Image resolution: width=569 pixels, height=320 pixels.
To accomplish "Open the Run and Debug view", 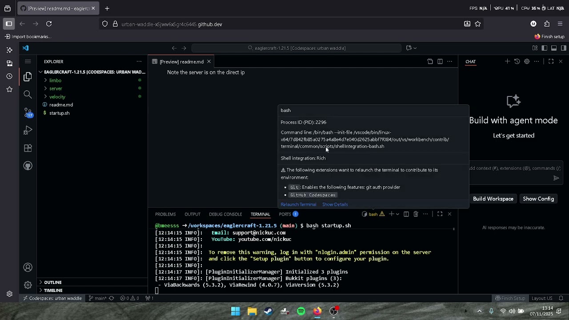I will click(x=28, y=130).
